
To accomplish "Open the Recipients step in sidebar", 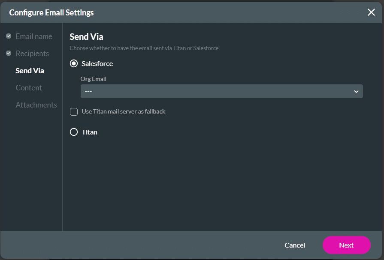I will 32,54.
